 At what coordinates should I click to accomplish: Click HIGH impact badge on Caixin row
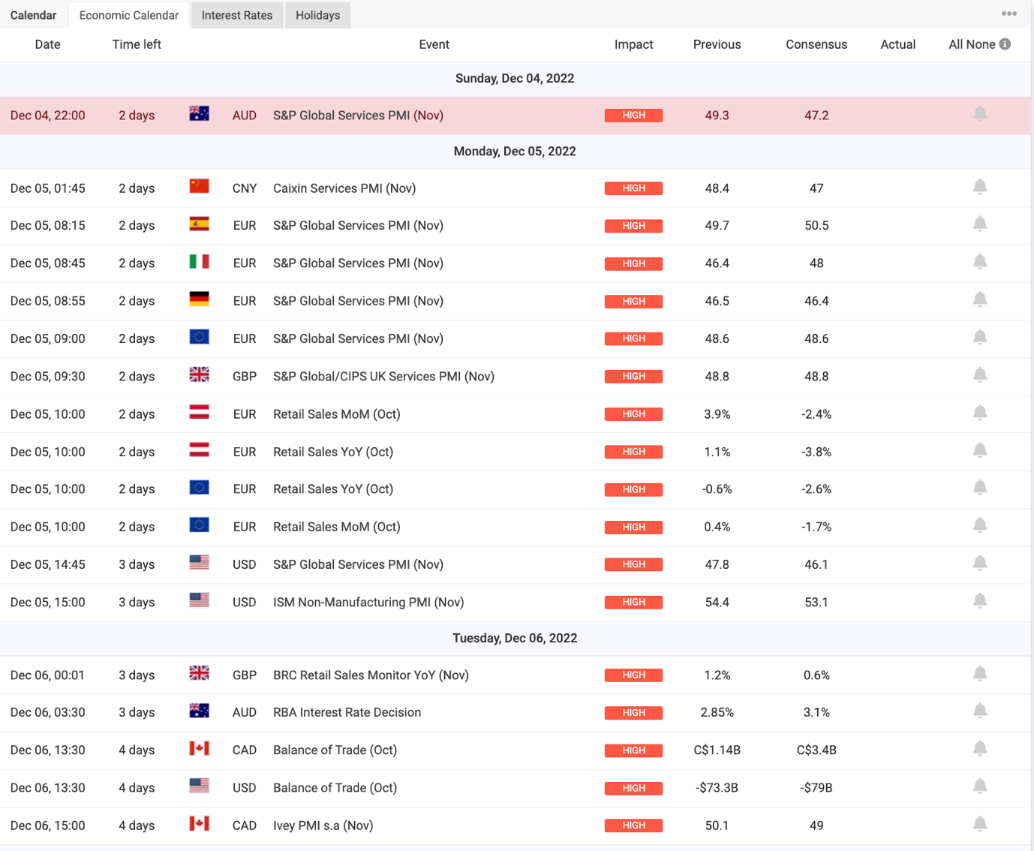[x=633, y=188]
